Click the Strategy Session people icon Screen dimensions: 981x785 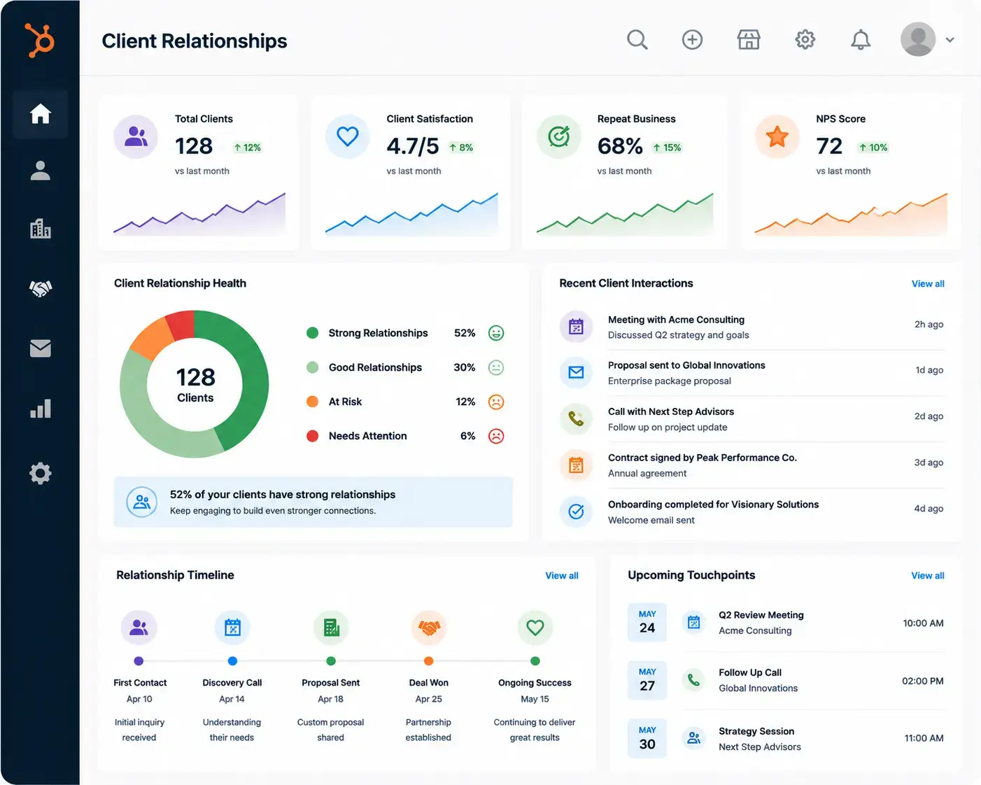693,738
